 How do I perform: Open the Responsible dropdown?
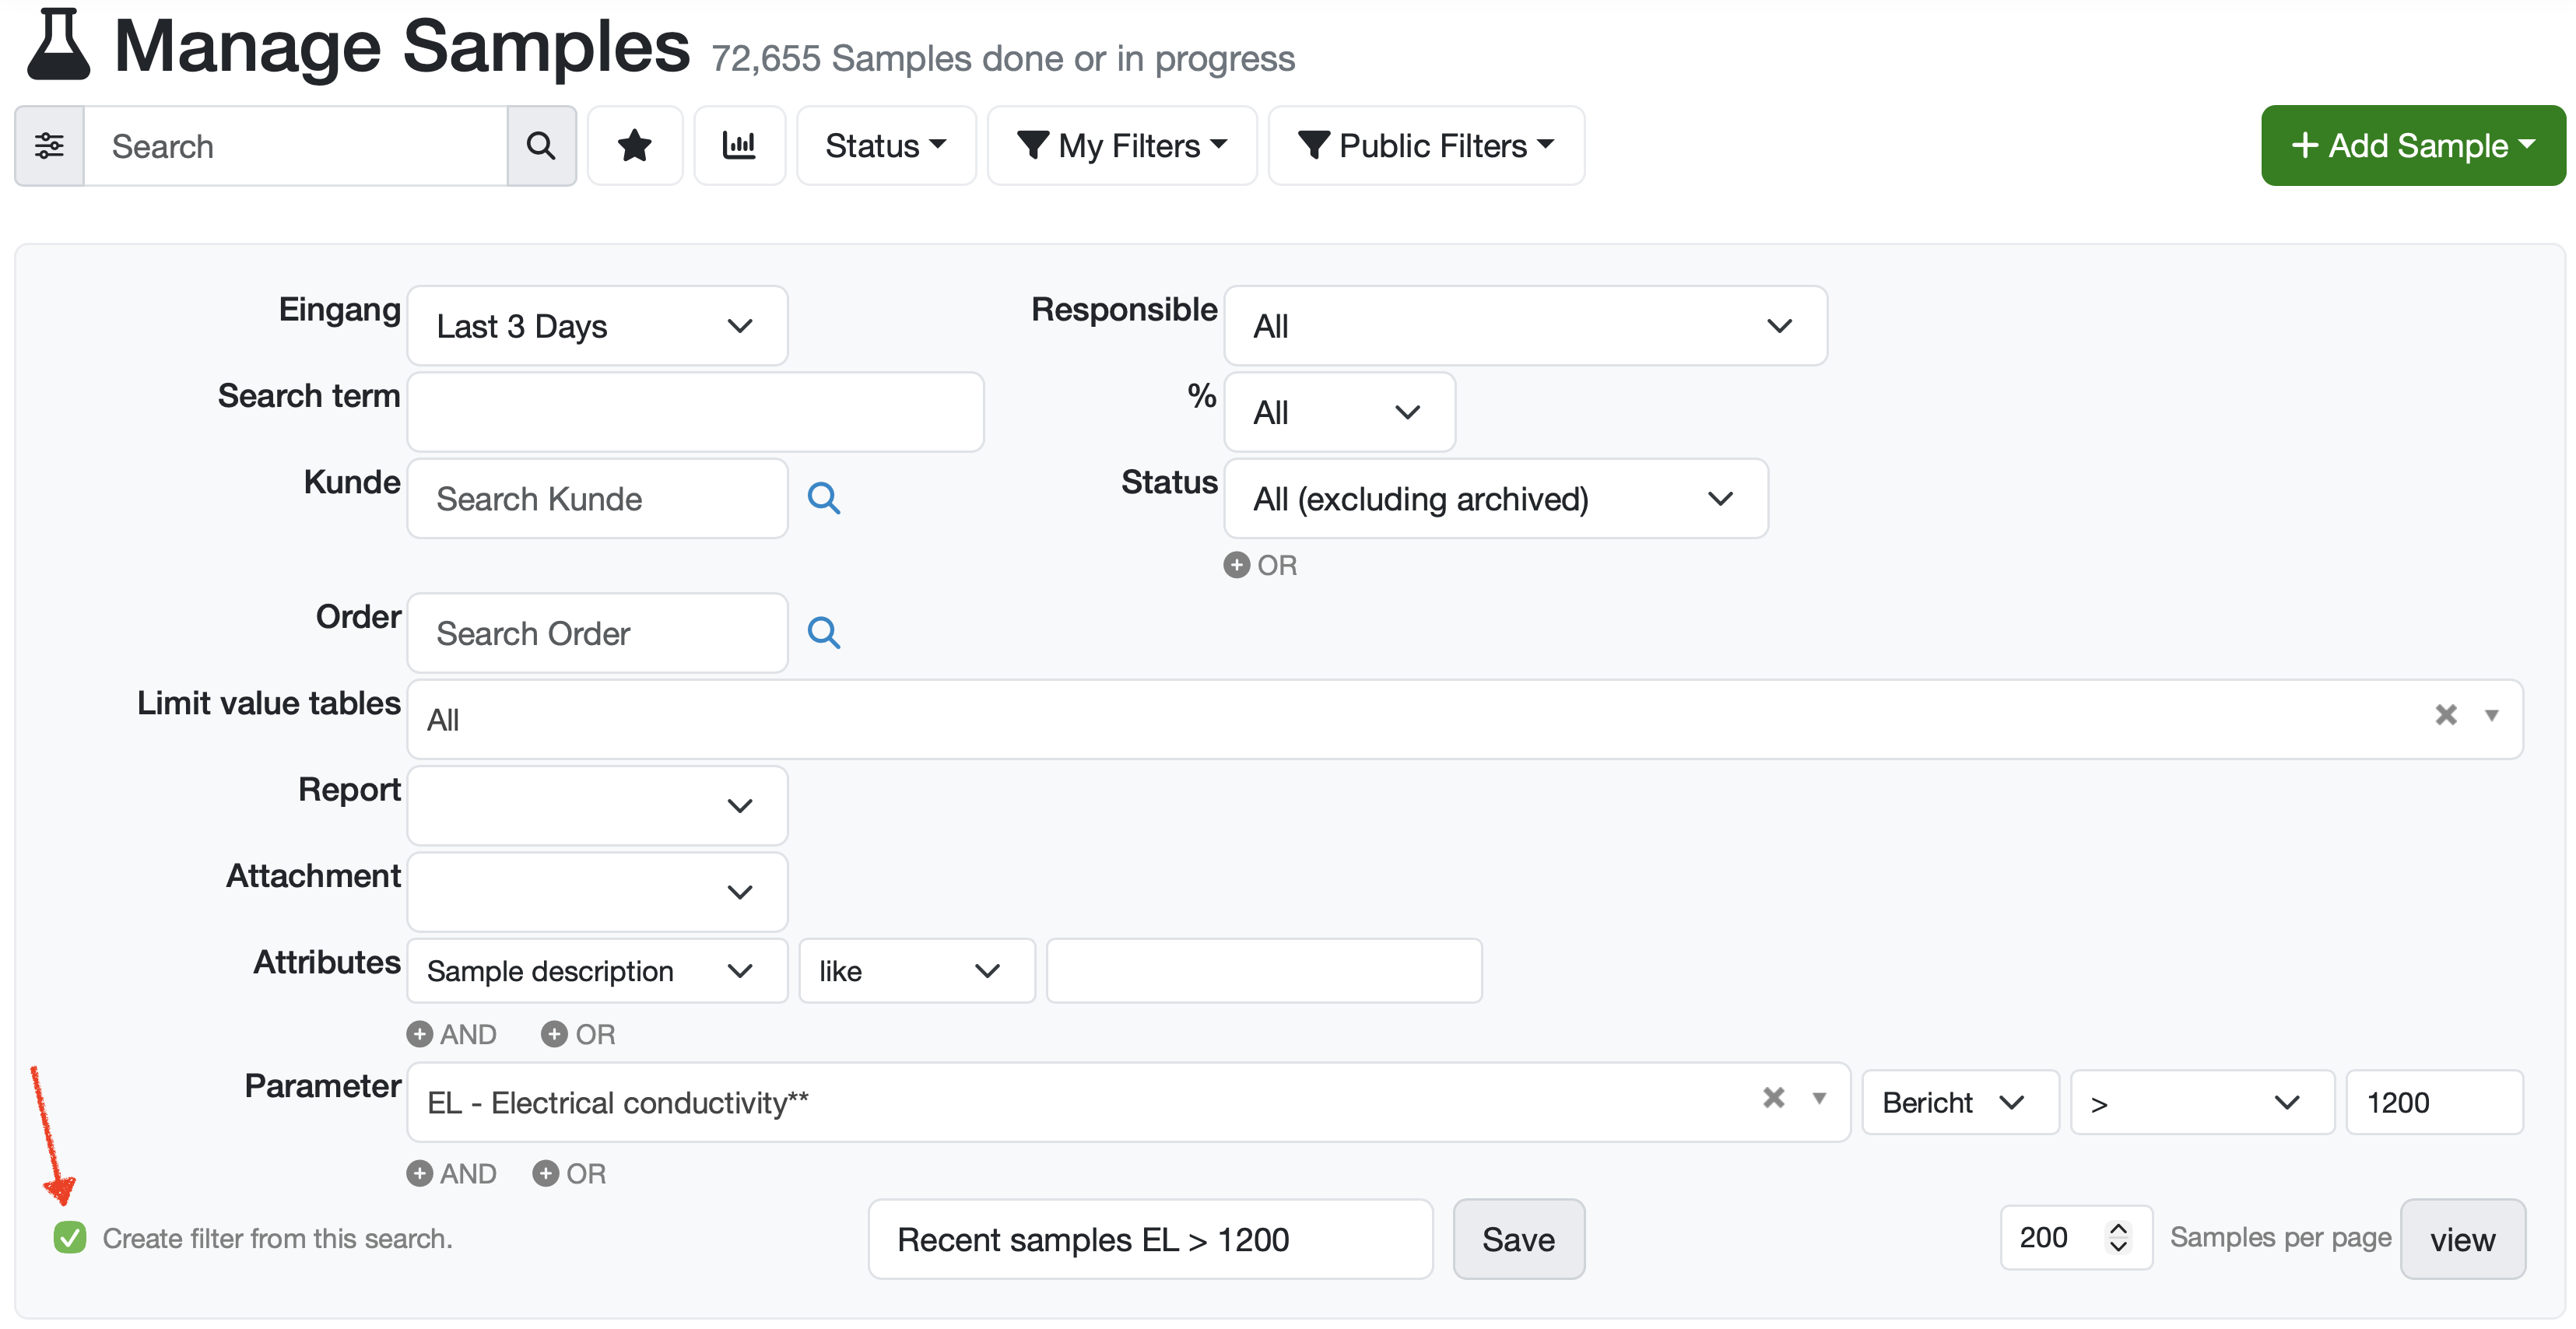point(1524,326)
